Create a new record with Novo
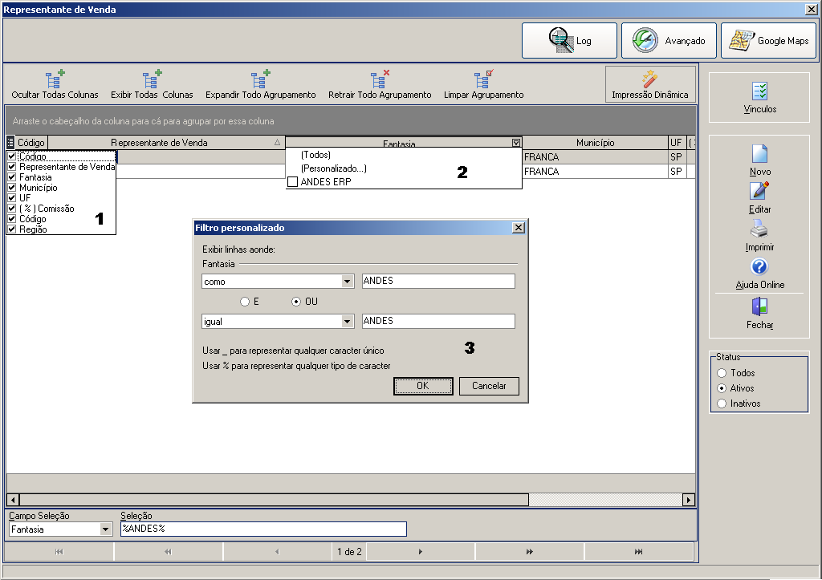The image size is (822, 580). tap(759, 160)
